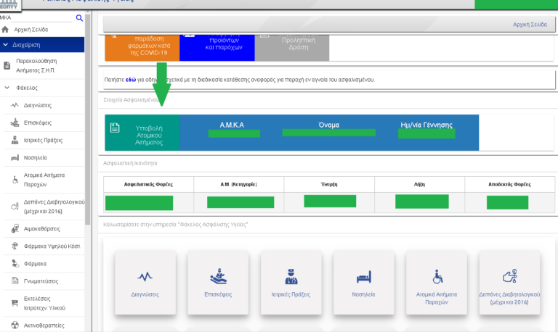Open Δαπάνες Διαβητολογικού card icon
Screen dimensions: 558x332
[x=509, y=277]
